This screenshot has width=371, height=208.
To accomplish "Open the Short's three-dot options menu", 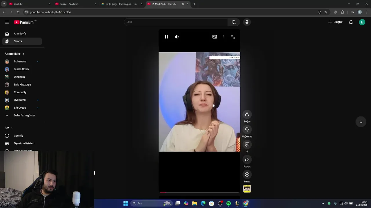I will tap(224, 37).
